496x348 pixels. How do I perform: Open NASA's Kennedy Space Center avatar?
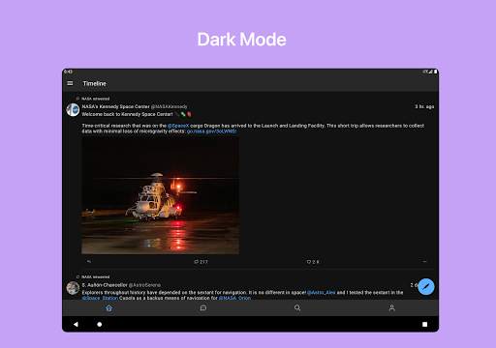(73, 110)
